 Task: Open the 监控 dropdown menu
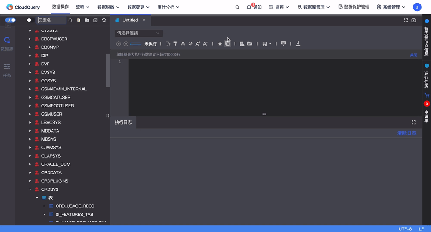coord(279,7)
